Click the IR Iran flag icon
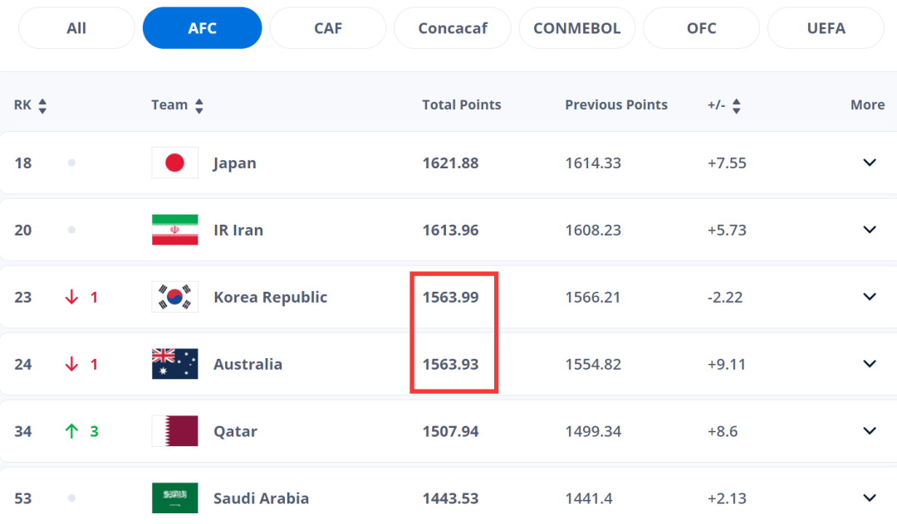Image resolution: width=897 pixels, height=524 pixels. [x=174, y=230]
